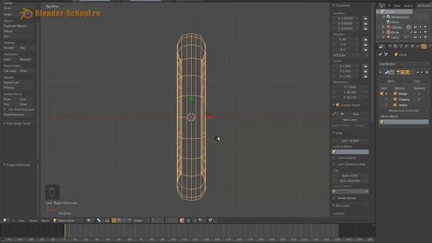Viewport: 432px width, 243px height.
Task: Click the Circle object icon in properties
Action: [396, 55]
